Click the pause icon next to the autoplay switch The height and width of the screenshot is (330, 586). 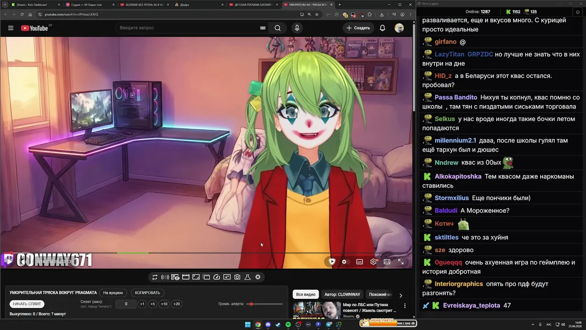pyautogui.click(x=344, y=262)
